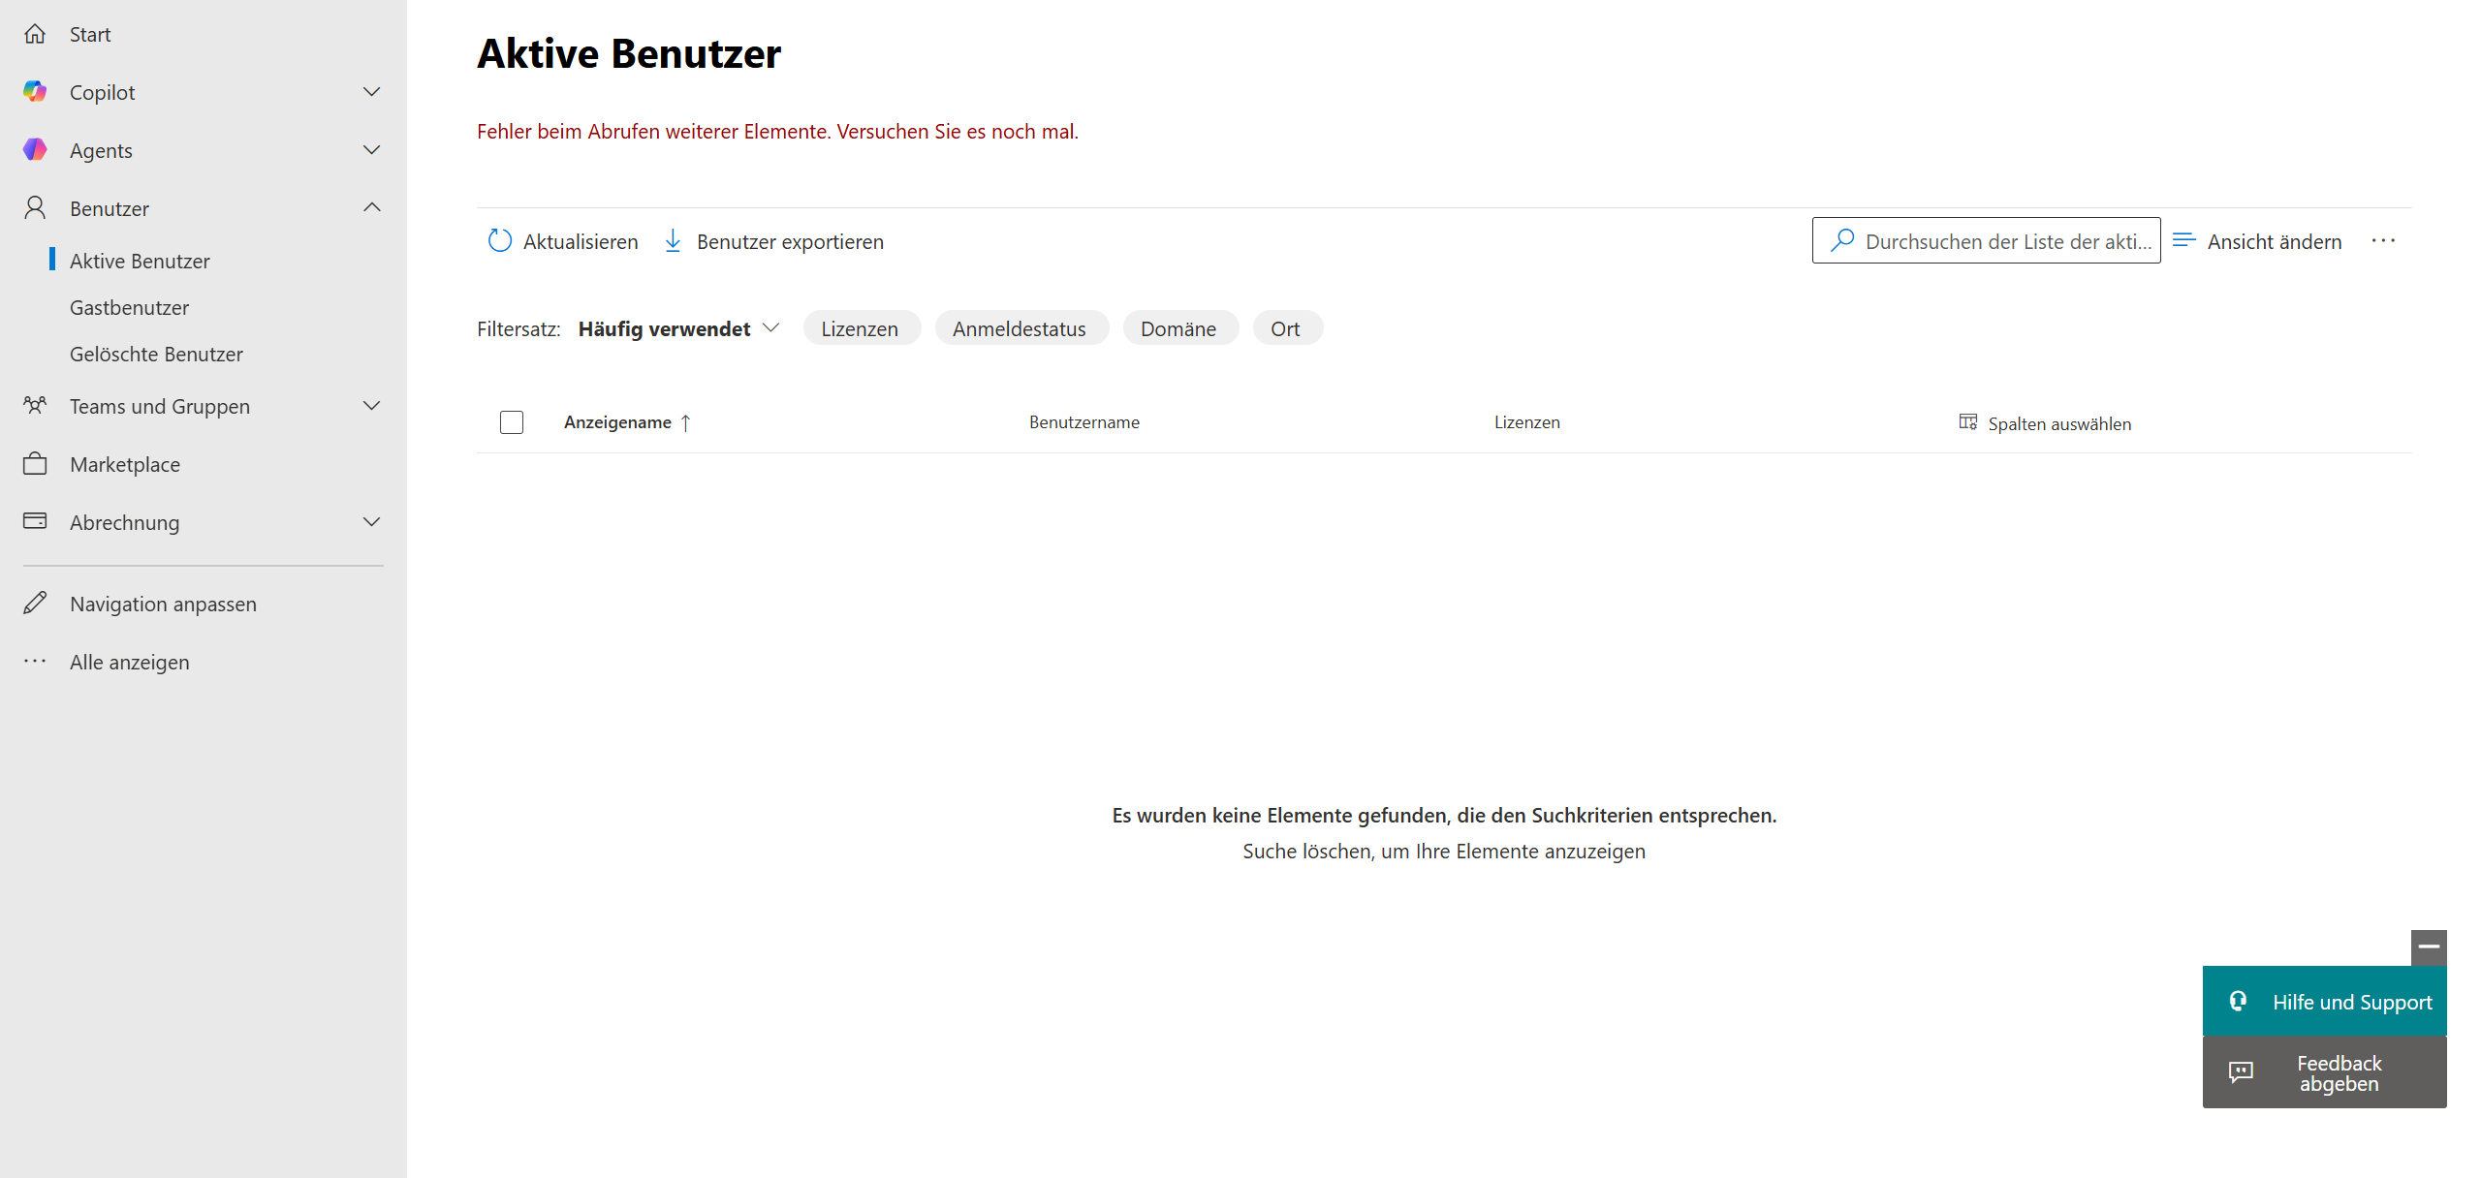Click the feedback speech bubble icon
Screen dimensions: 2481x1179
point(2241,1072)
